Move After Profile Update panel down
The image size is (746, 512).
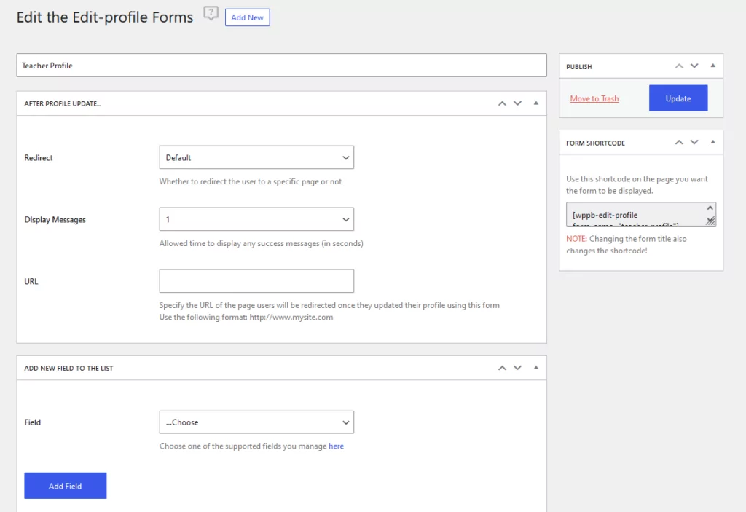pyautogui.click(x=518, y=103)
